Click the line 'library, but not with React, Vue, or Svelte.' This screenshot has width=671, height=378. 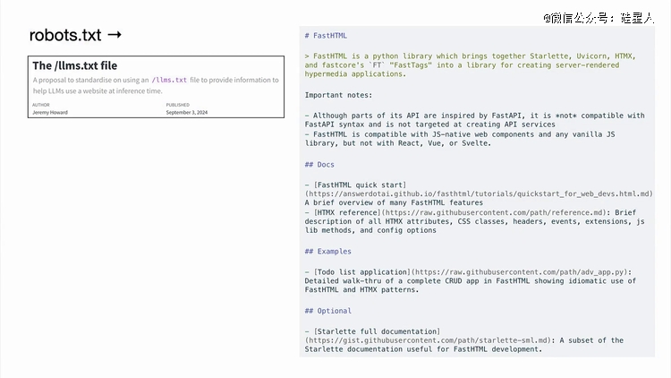(397, 143)
